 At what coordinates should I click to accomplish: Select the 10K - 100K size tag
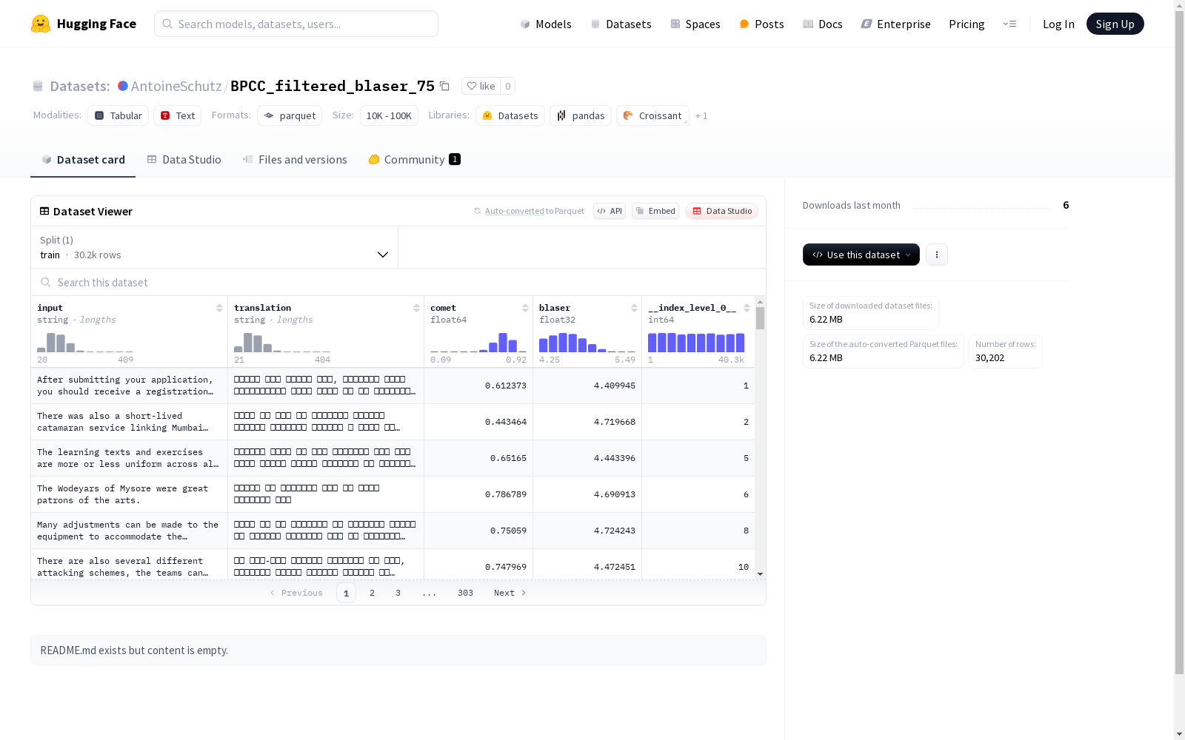pos(389,115)
